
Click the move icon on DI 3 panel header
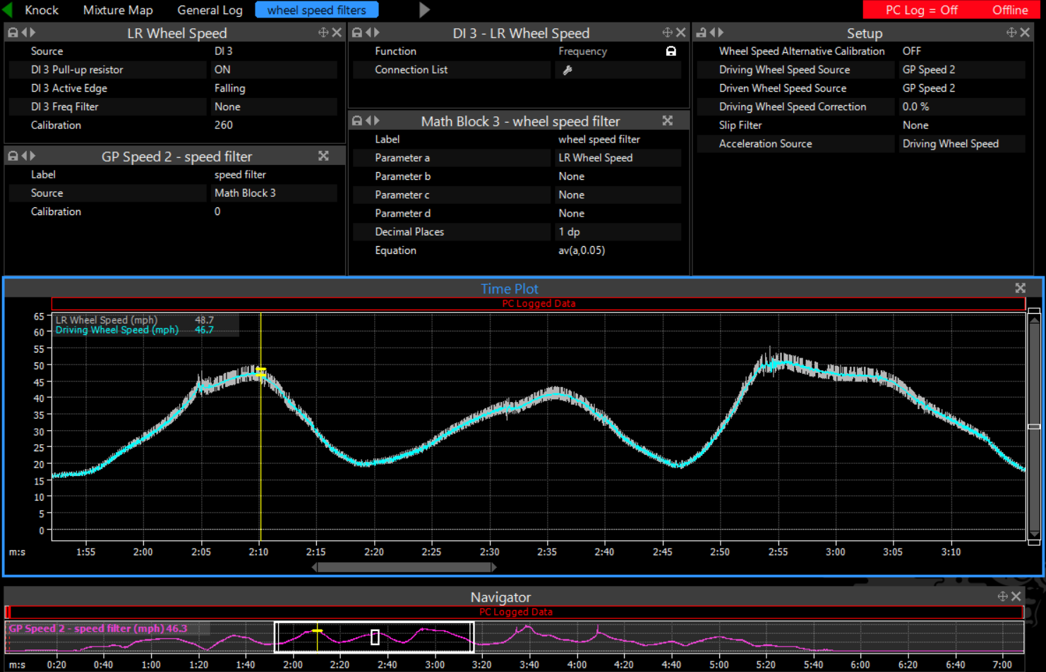pyautogui.click(x=667, y=32)
